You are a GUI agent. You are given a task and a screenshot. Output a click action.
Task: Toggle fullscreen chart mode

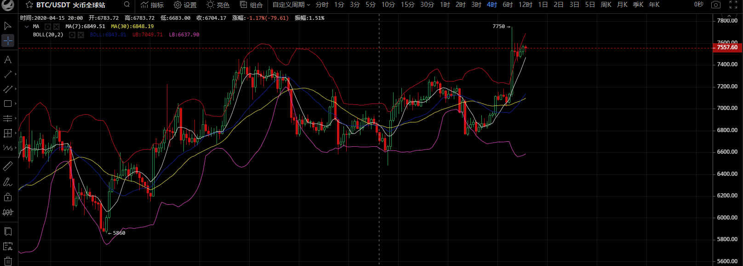(733, 5)
